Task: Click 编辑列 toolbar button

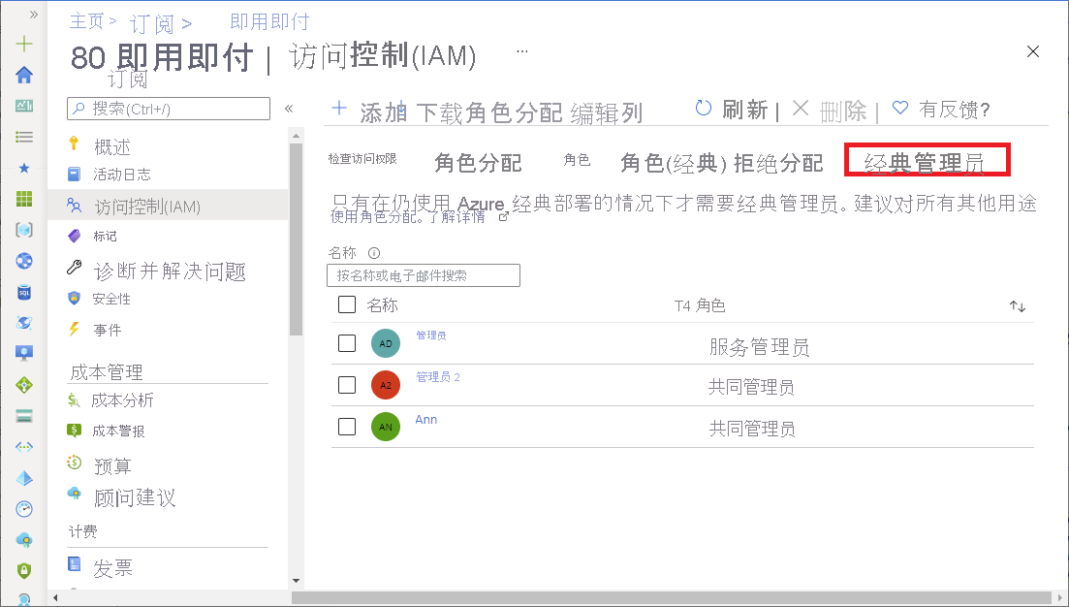Action: coord(607,112)
